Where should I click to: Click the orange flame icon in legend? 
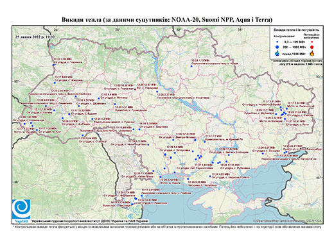pos(312,53)
